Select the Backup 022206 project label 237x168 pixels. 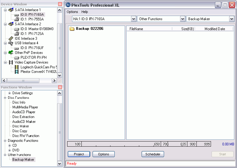pos(90,29)
